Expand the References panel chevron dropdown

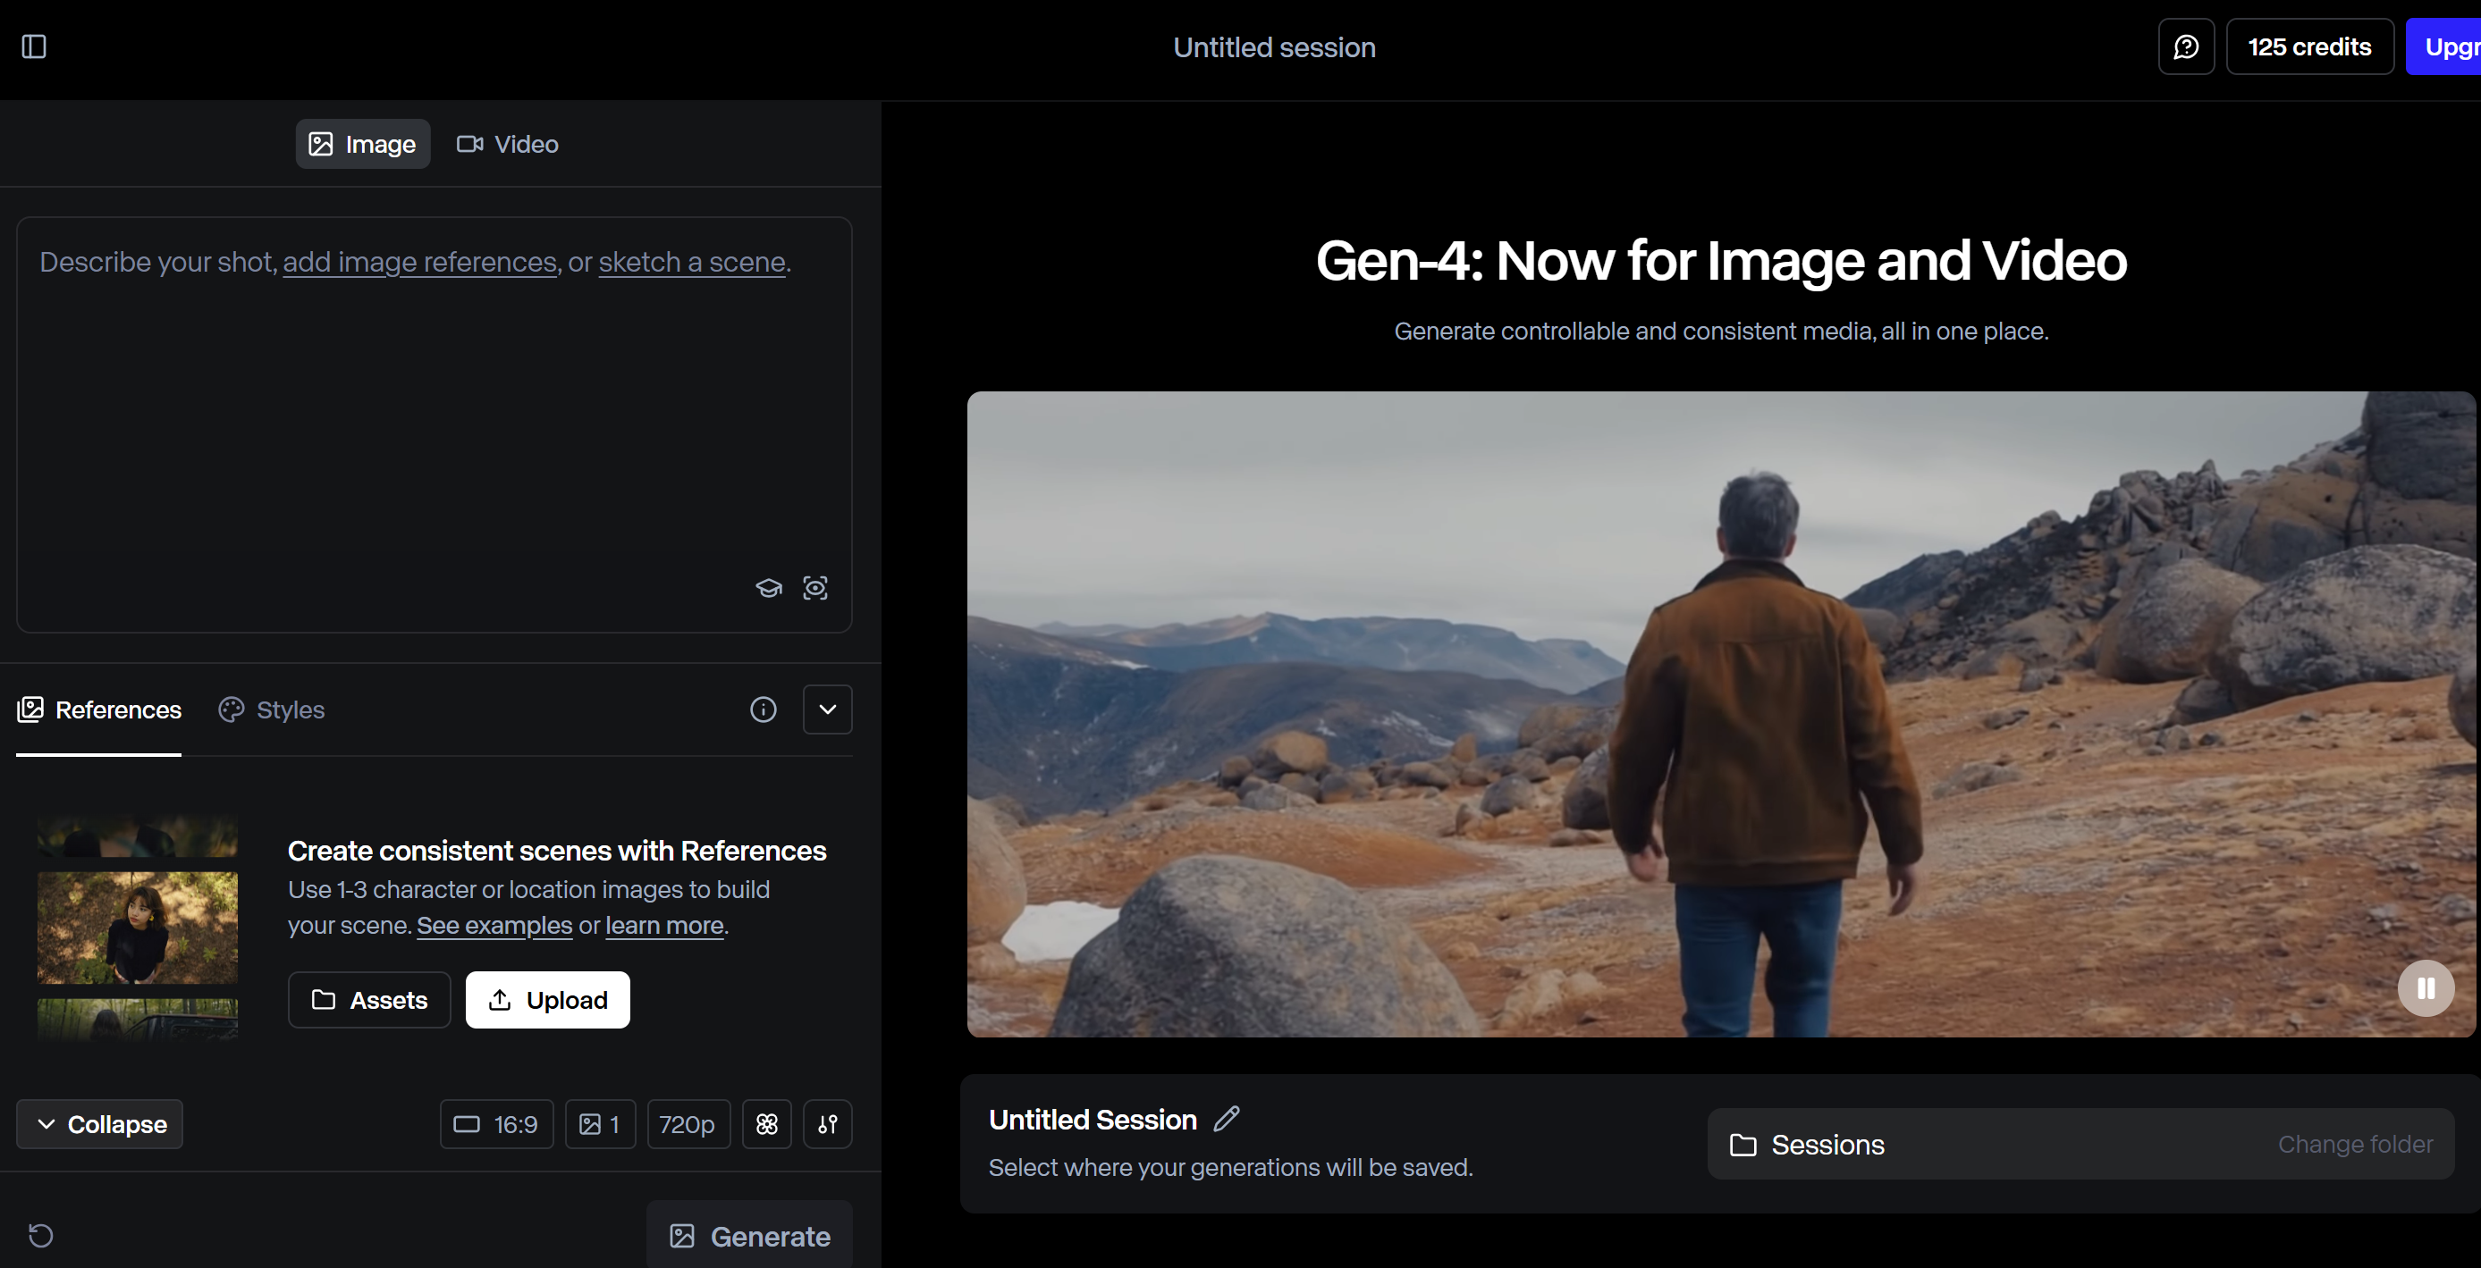pyautogui.click(x=827, y=710)
